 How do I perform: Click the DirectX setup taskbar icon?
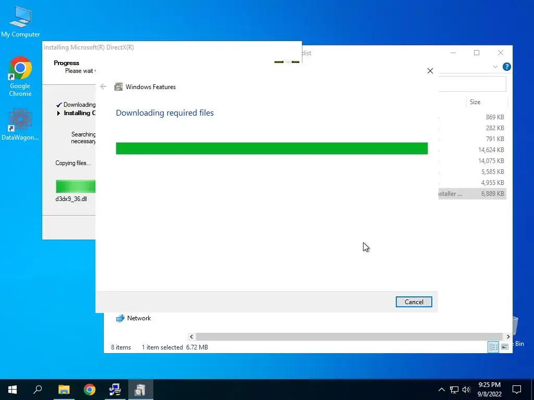tap(115, 390)
